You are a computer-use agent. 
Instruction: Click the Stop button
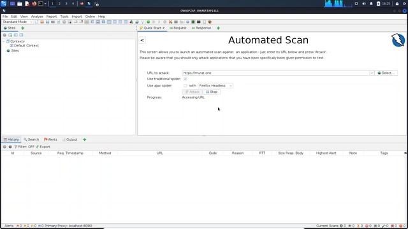click(x=212, y=92)
